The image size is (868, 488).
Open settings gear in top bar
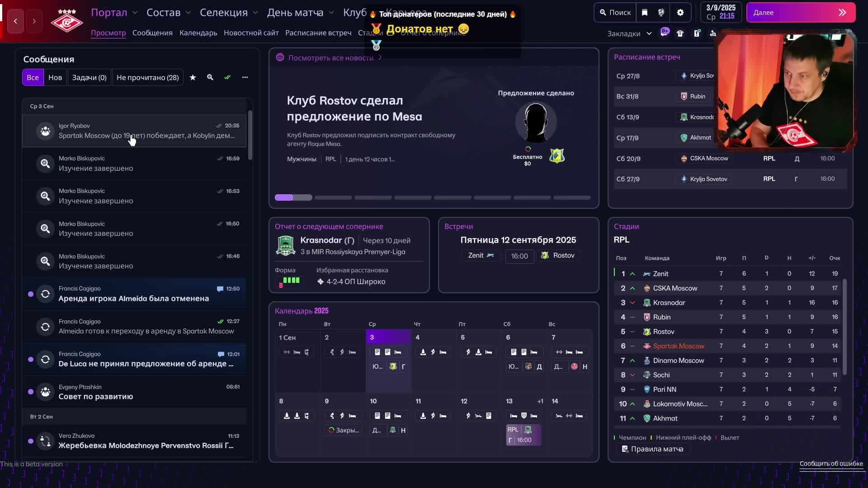680,13
